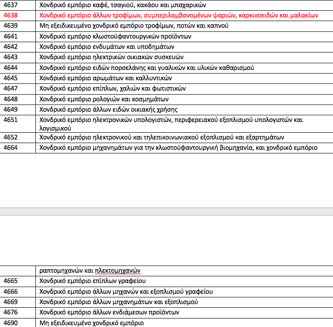333x327 pixels.
Task: Select 'Χονδρικό εμπόριο επίπλων, χαλιών και φωτιστικών'
Action: 112,88
